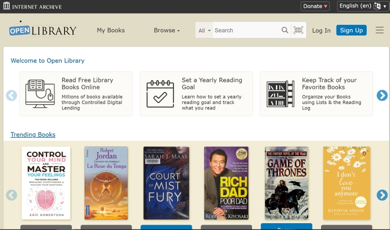Click the Sign Up button
The image size is (390, 230).
[x=351, y=30]
